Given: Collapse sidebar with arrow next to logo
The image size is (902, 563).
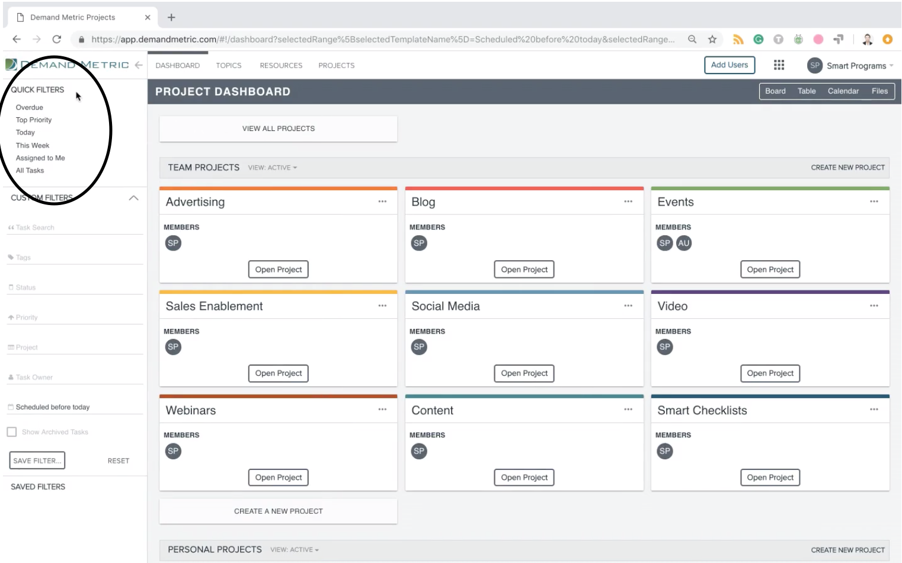Looking at the screenshot, I should (138, 65).
